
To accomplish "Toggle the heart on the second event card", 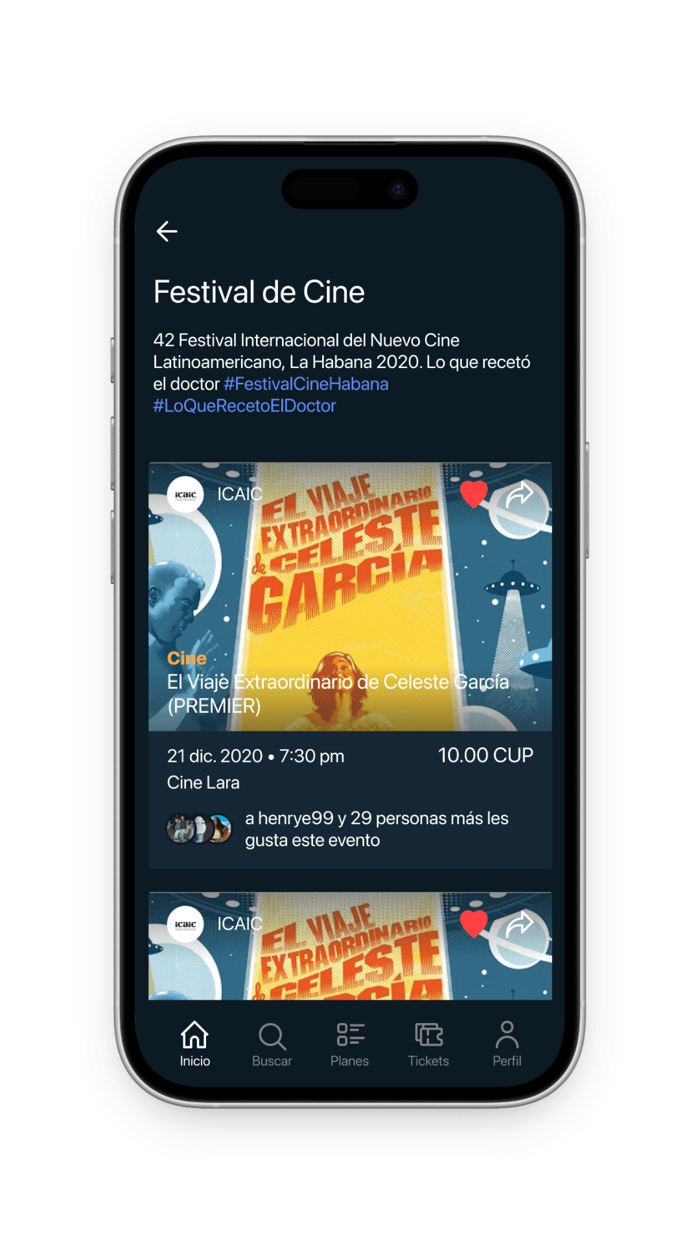I will (x=474, y=924).
